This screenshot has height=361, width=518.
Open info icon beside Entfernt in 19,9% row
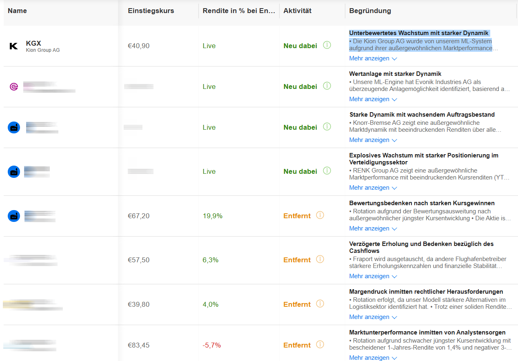(x=320, y=215)
